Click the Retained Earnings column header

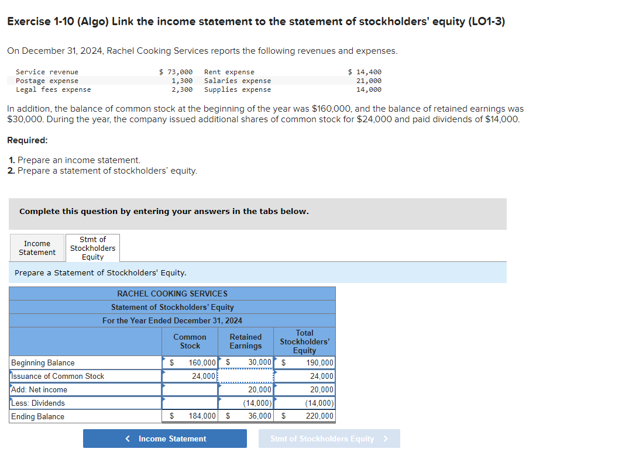[245, 341]
